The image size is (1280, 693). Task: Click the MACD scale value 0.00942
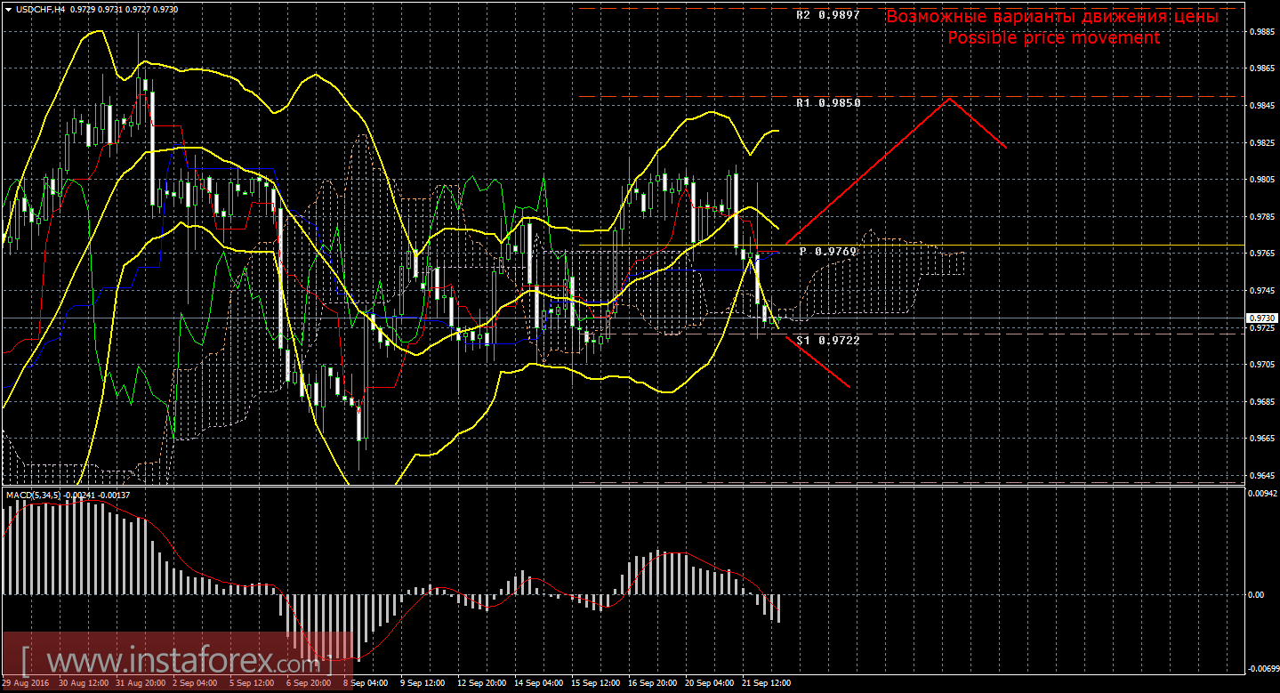1263,495
